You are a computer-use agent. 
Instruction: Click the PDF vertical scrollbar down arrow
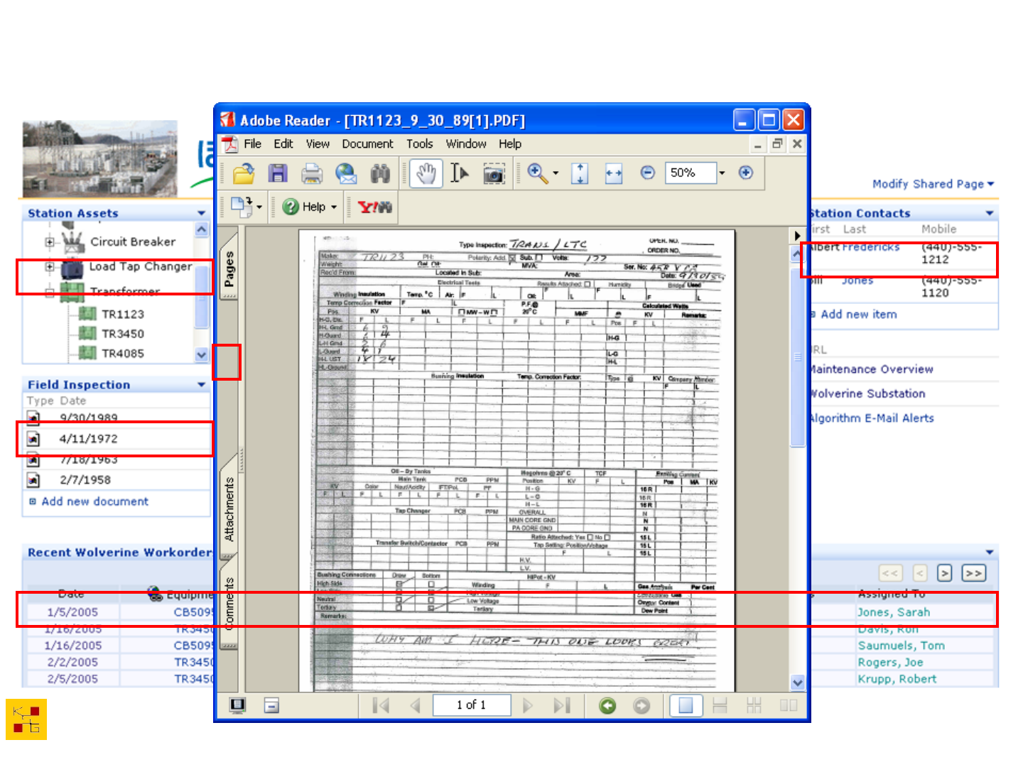798,682
